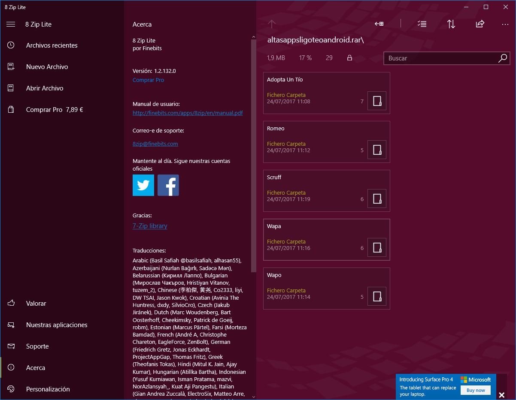The width and height of the screenshot is (516, 400).
Task: Open the Wapo folder
Action: coord(326,289)
